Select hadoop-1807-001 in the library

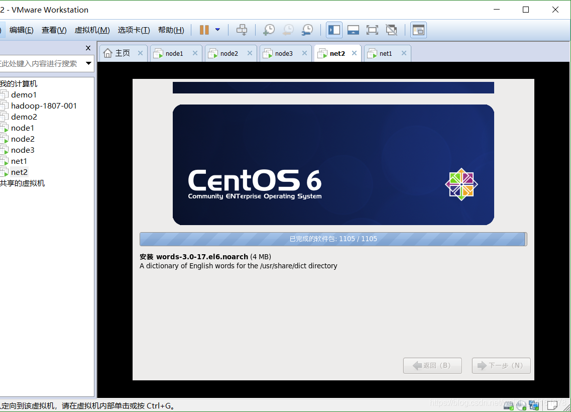pos(44,106)
